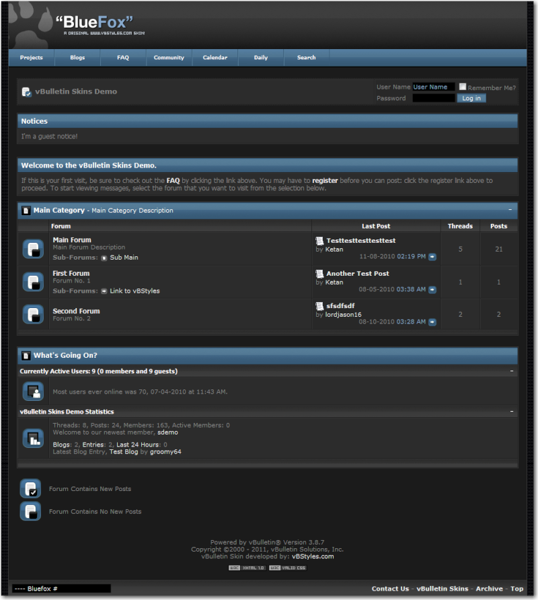Open the First Forum link
Image resolution: width=538 pixels, height=600 pixels.
71,273
